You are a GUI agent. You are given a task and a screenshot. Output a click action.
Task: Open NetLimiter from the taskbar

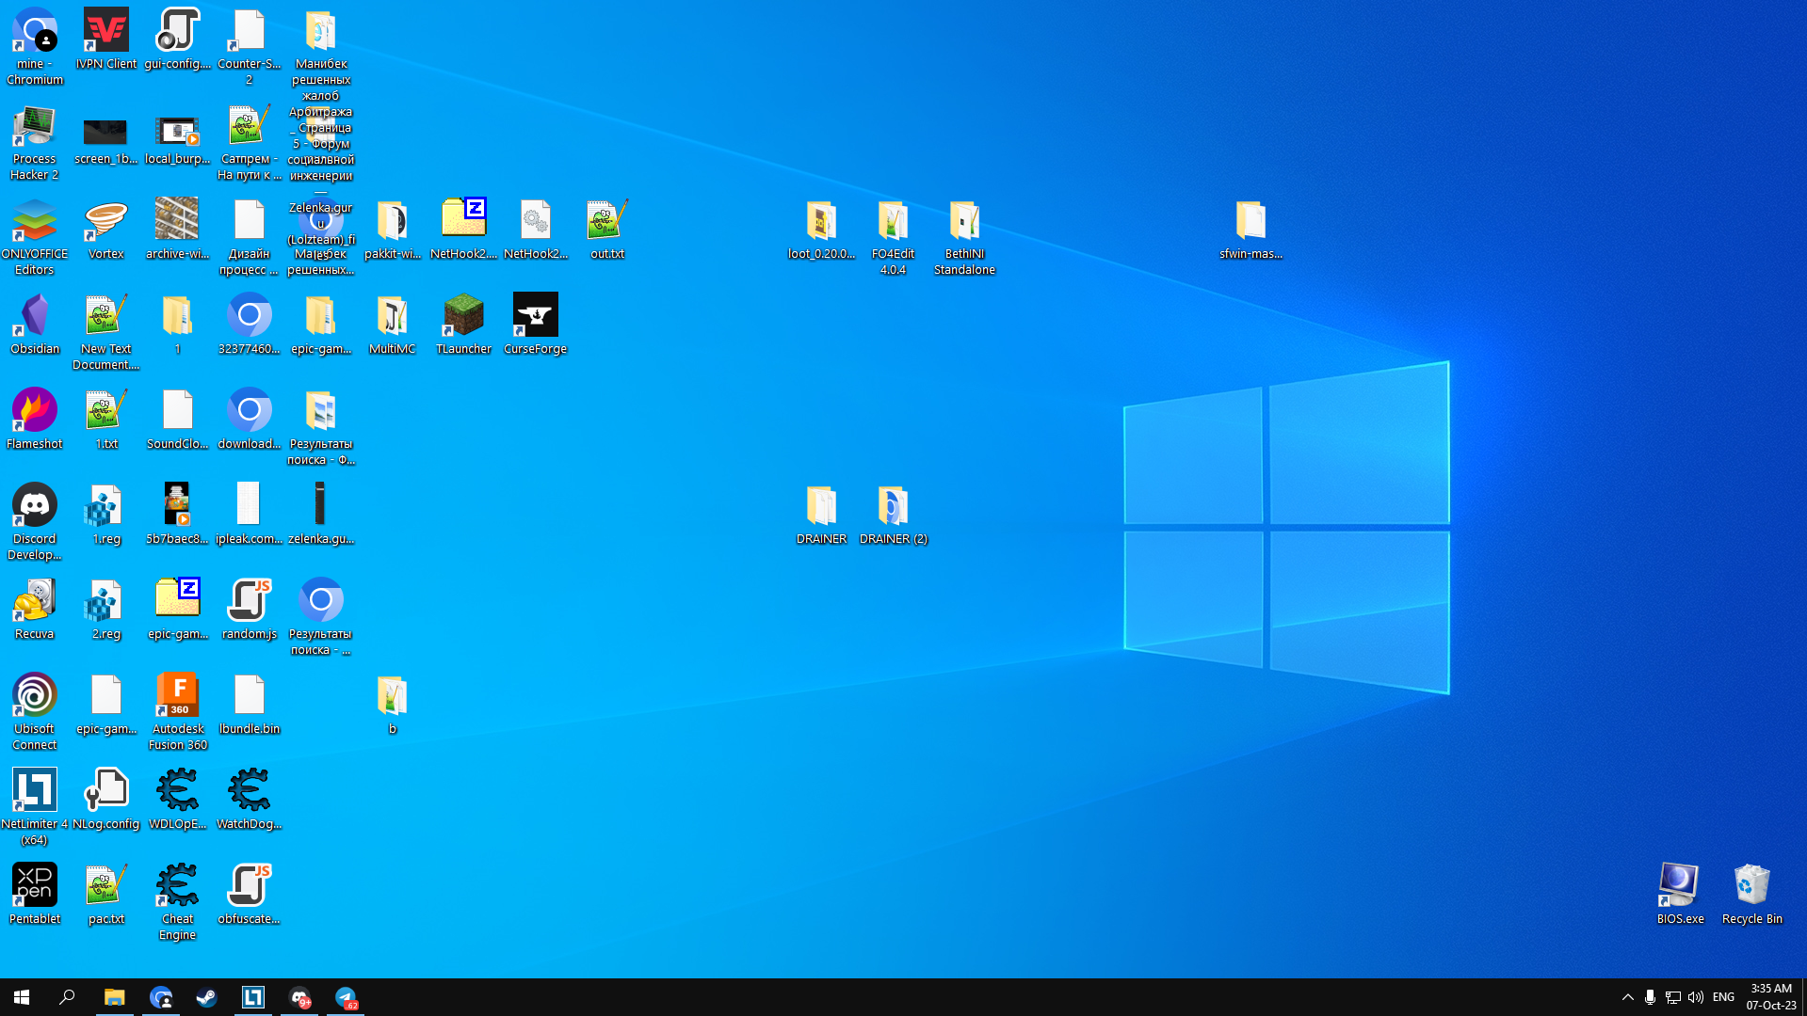click(x=253, y=997)
